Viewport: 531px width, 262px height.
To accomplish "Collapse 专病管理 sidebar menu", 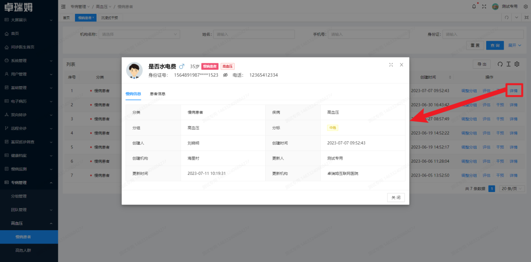I will pyautogui.click(x=29, y=182).
